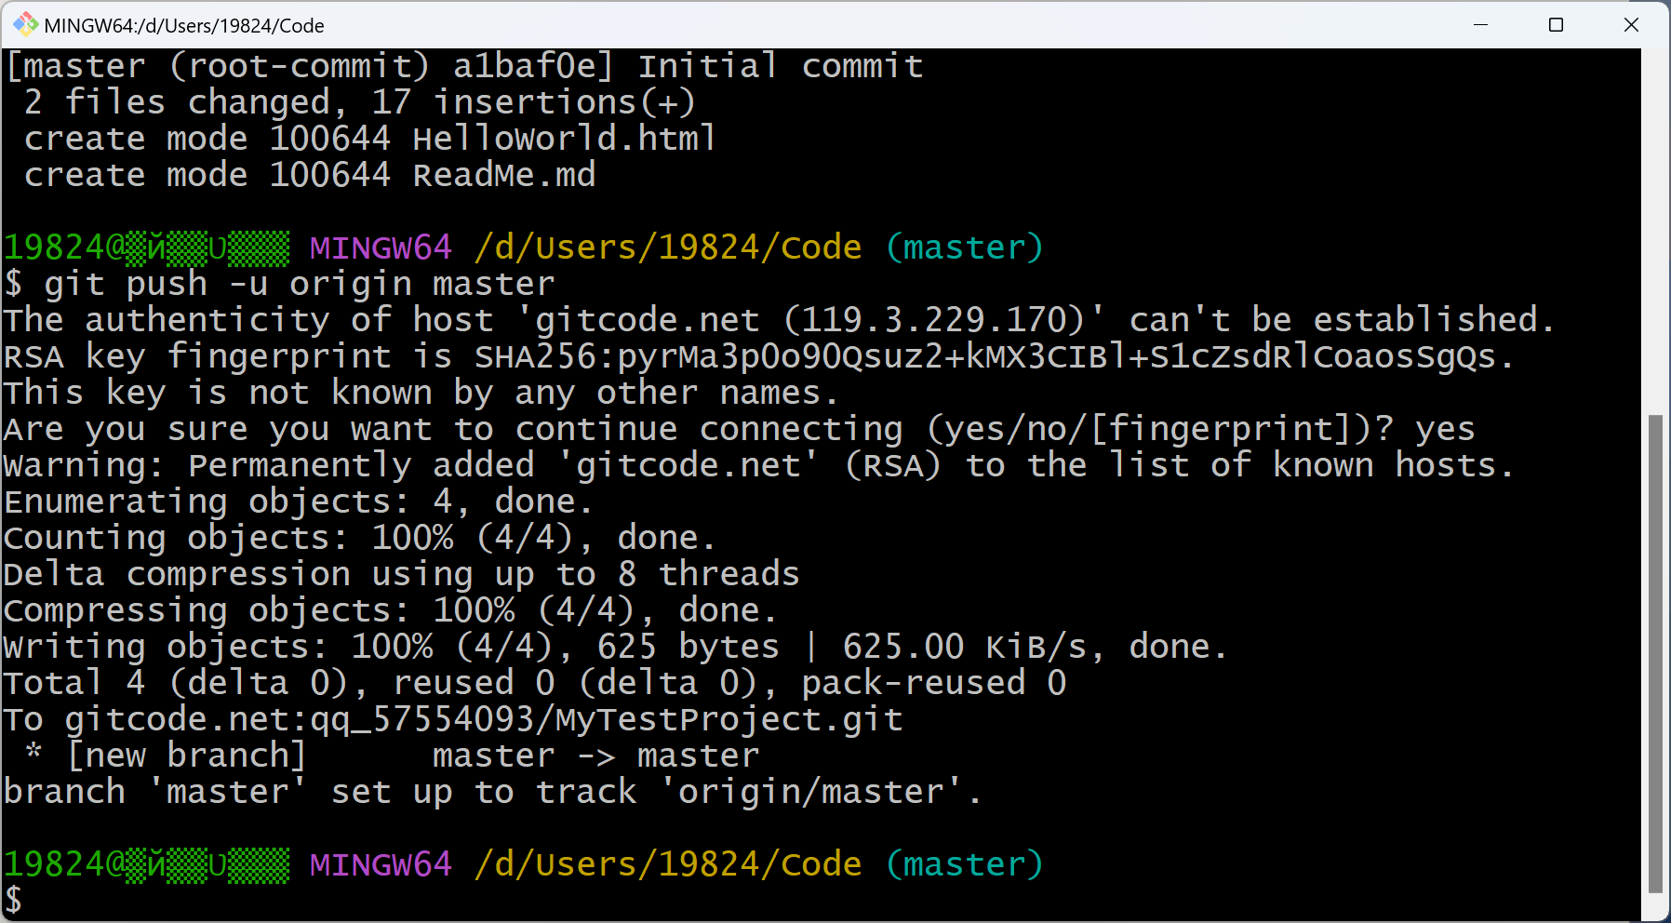Close the Git Bash terminal window
This screenshot has width=1671, height=923.
pyautogui.click(x=1631, y=24)
